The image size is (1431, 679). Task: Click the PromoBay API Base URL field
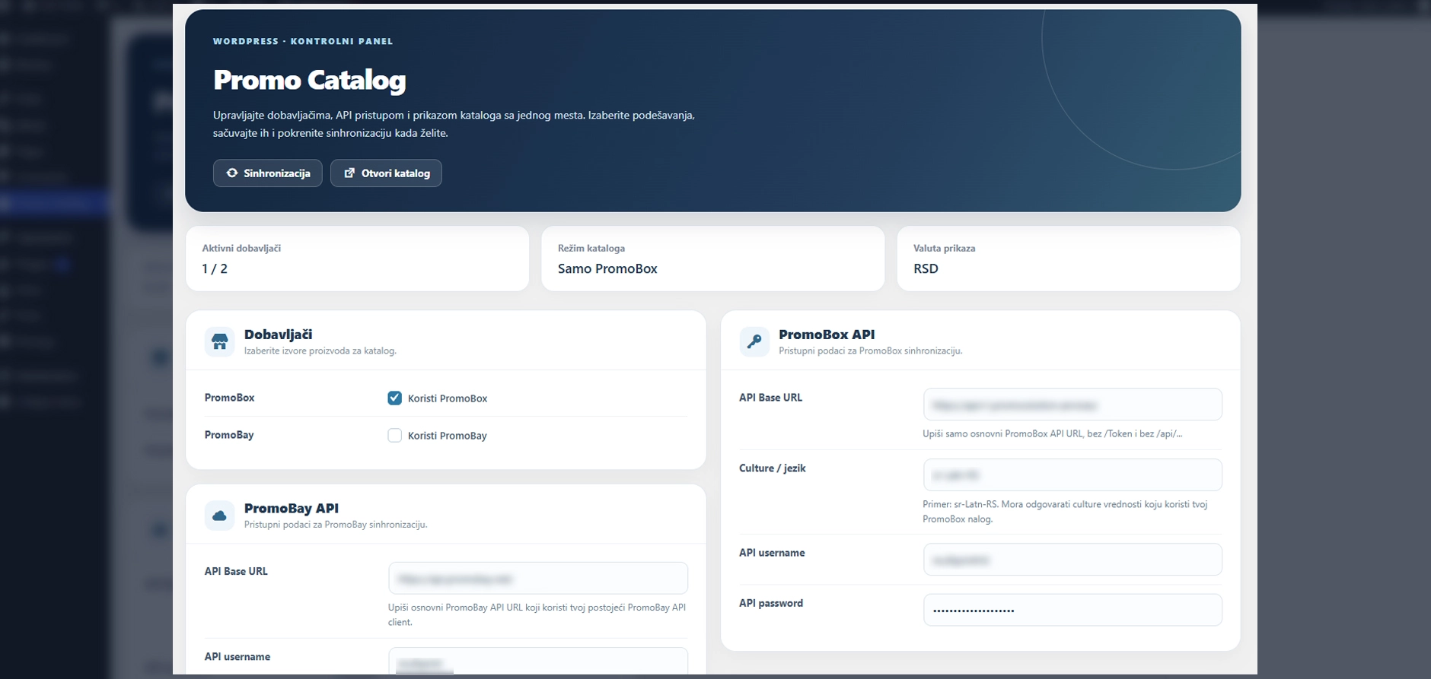point(538,578)
